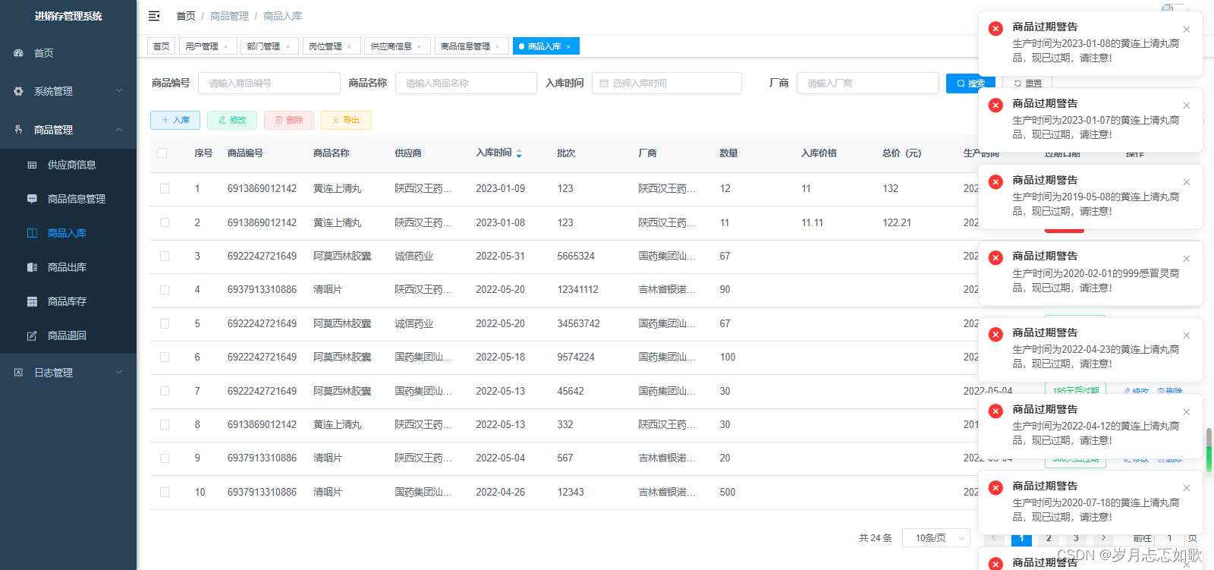1214x570 pixels.
Task: Expand the 日志管理 sidebar menu
Action: (68, 373)
